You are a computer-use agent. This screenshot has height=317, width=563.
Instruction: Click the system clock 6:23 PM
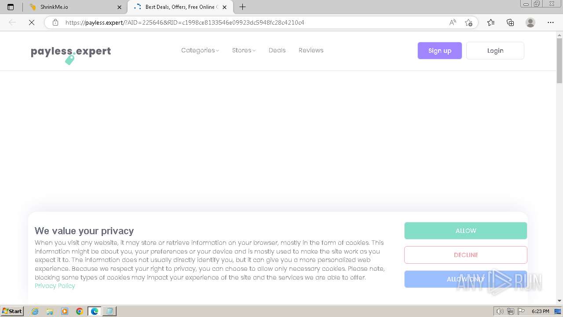pyautogui.click(x=540, y=311)
